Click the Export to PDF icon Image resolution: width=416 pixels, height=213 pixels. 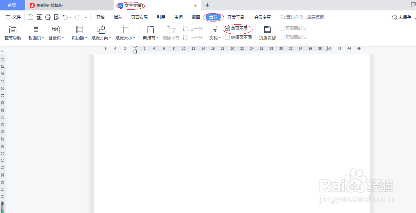tap(39, 17)
